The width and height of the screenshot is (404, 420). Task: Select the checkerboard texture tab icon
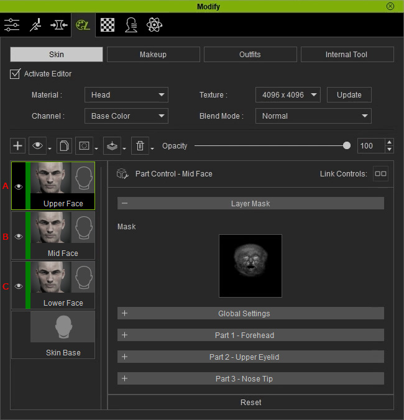108,25
